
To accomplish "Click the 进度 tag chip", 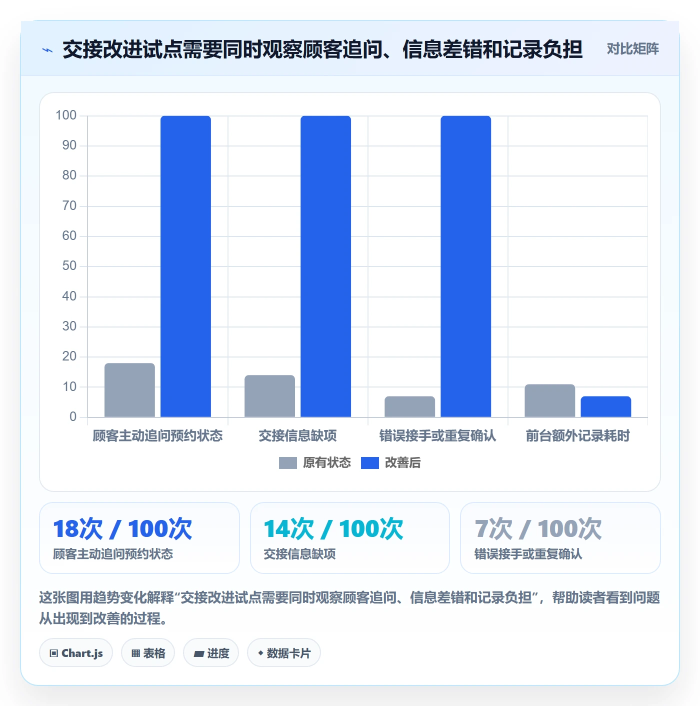I will 211,652.
